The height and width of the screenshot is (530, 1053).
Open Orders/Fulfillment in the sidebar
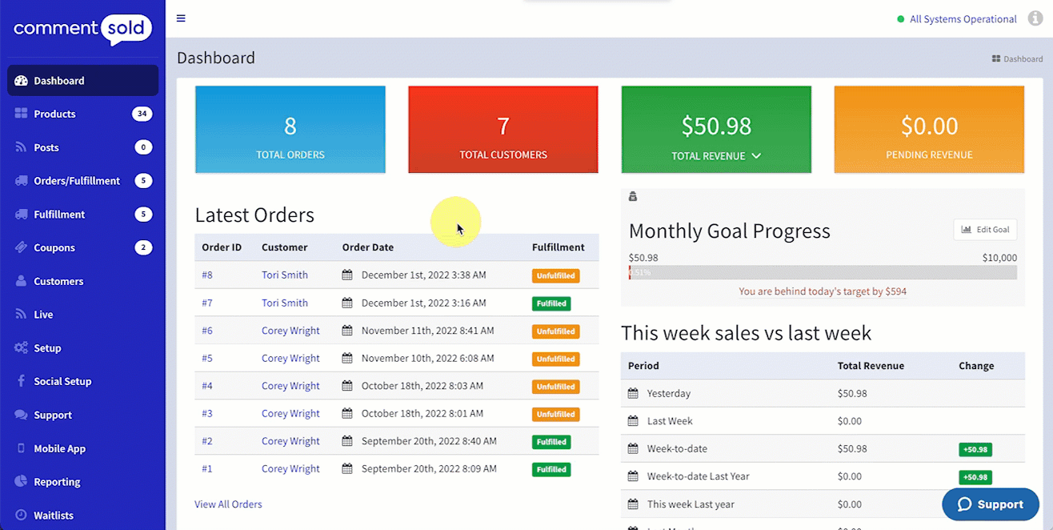77,181
